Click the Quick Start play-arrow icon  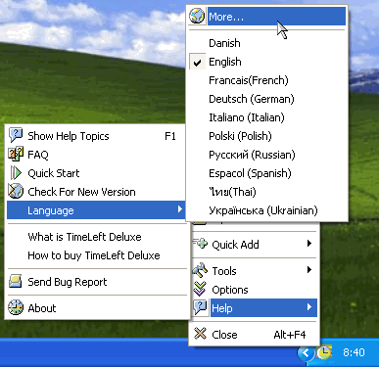16,172
